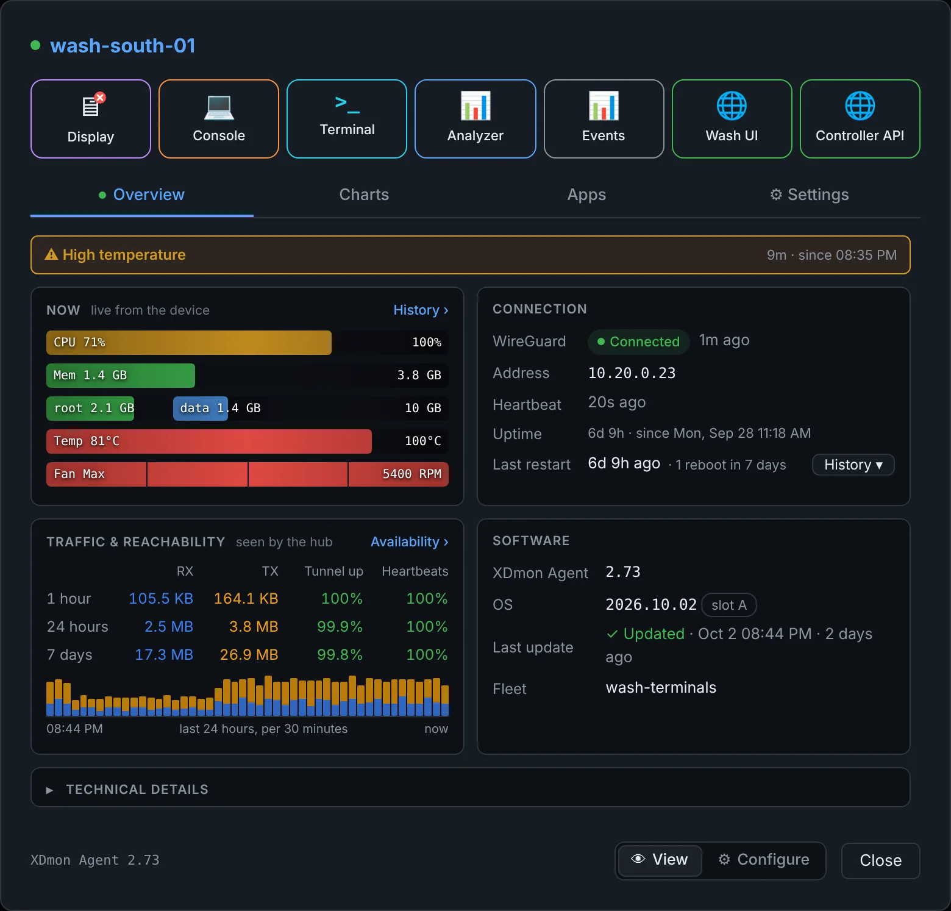Open the Last restart History dropdown

click(x=853, y=465)
